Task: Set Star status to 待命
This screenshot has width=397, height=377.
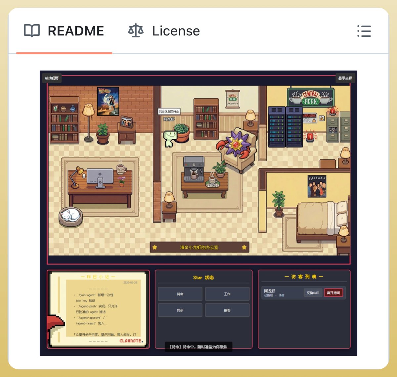Action: [x=180, y=294]
